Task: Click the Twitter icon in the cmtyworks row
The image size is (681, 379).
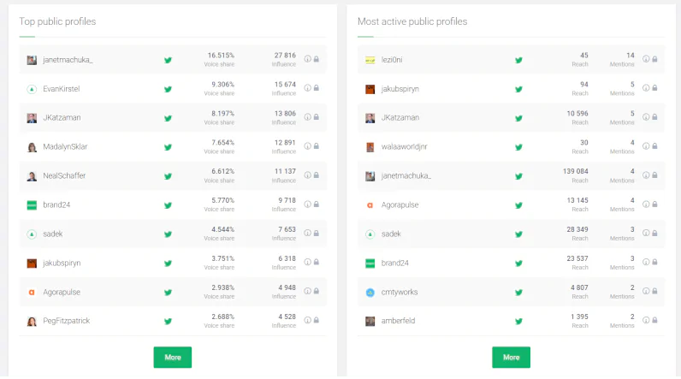Action: (x=518, y=292)
